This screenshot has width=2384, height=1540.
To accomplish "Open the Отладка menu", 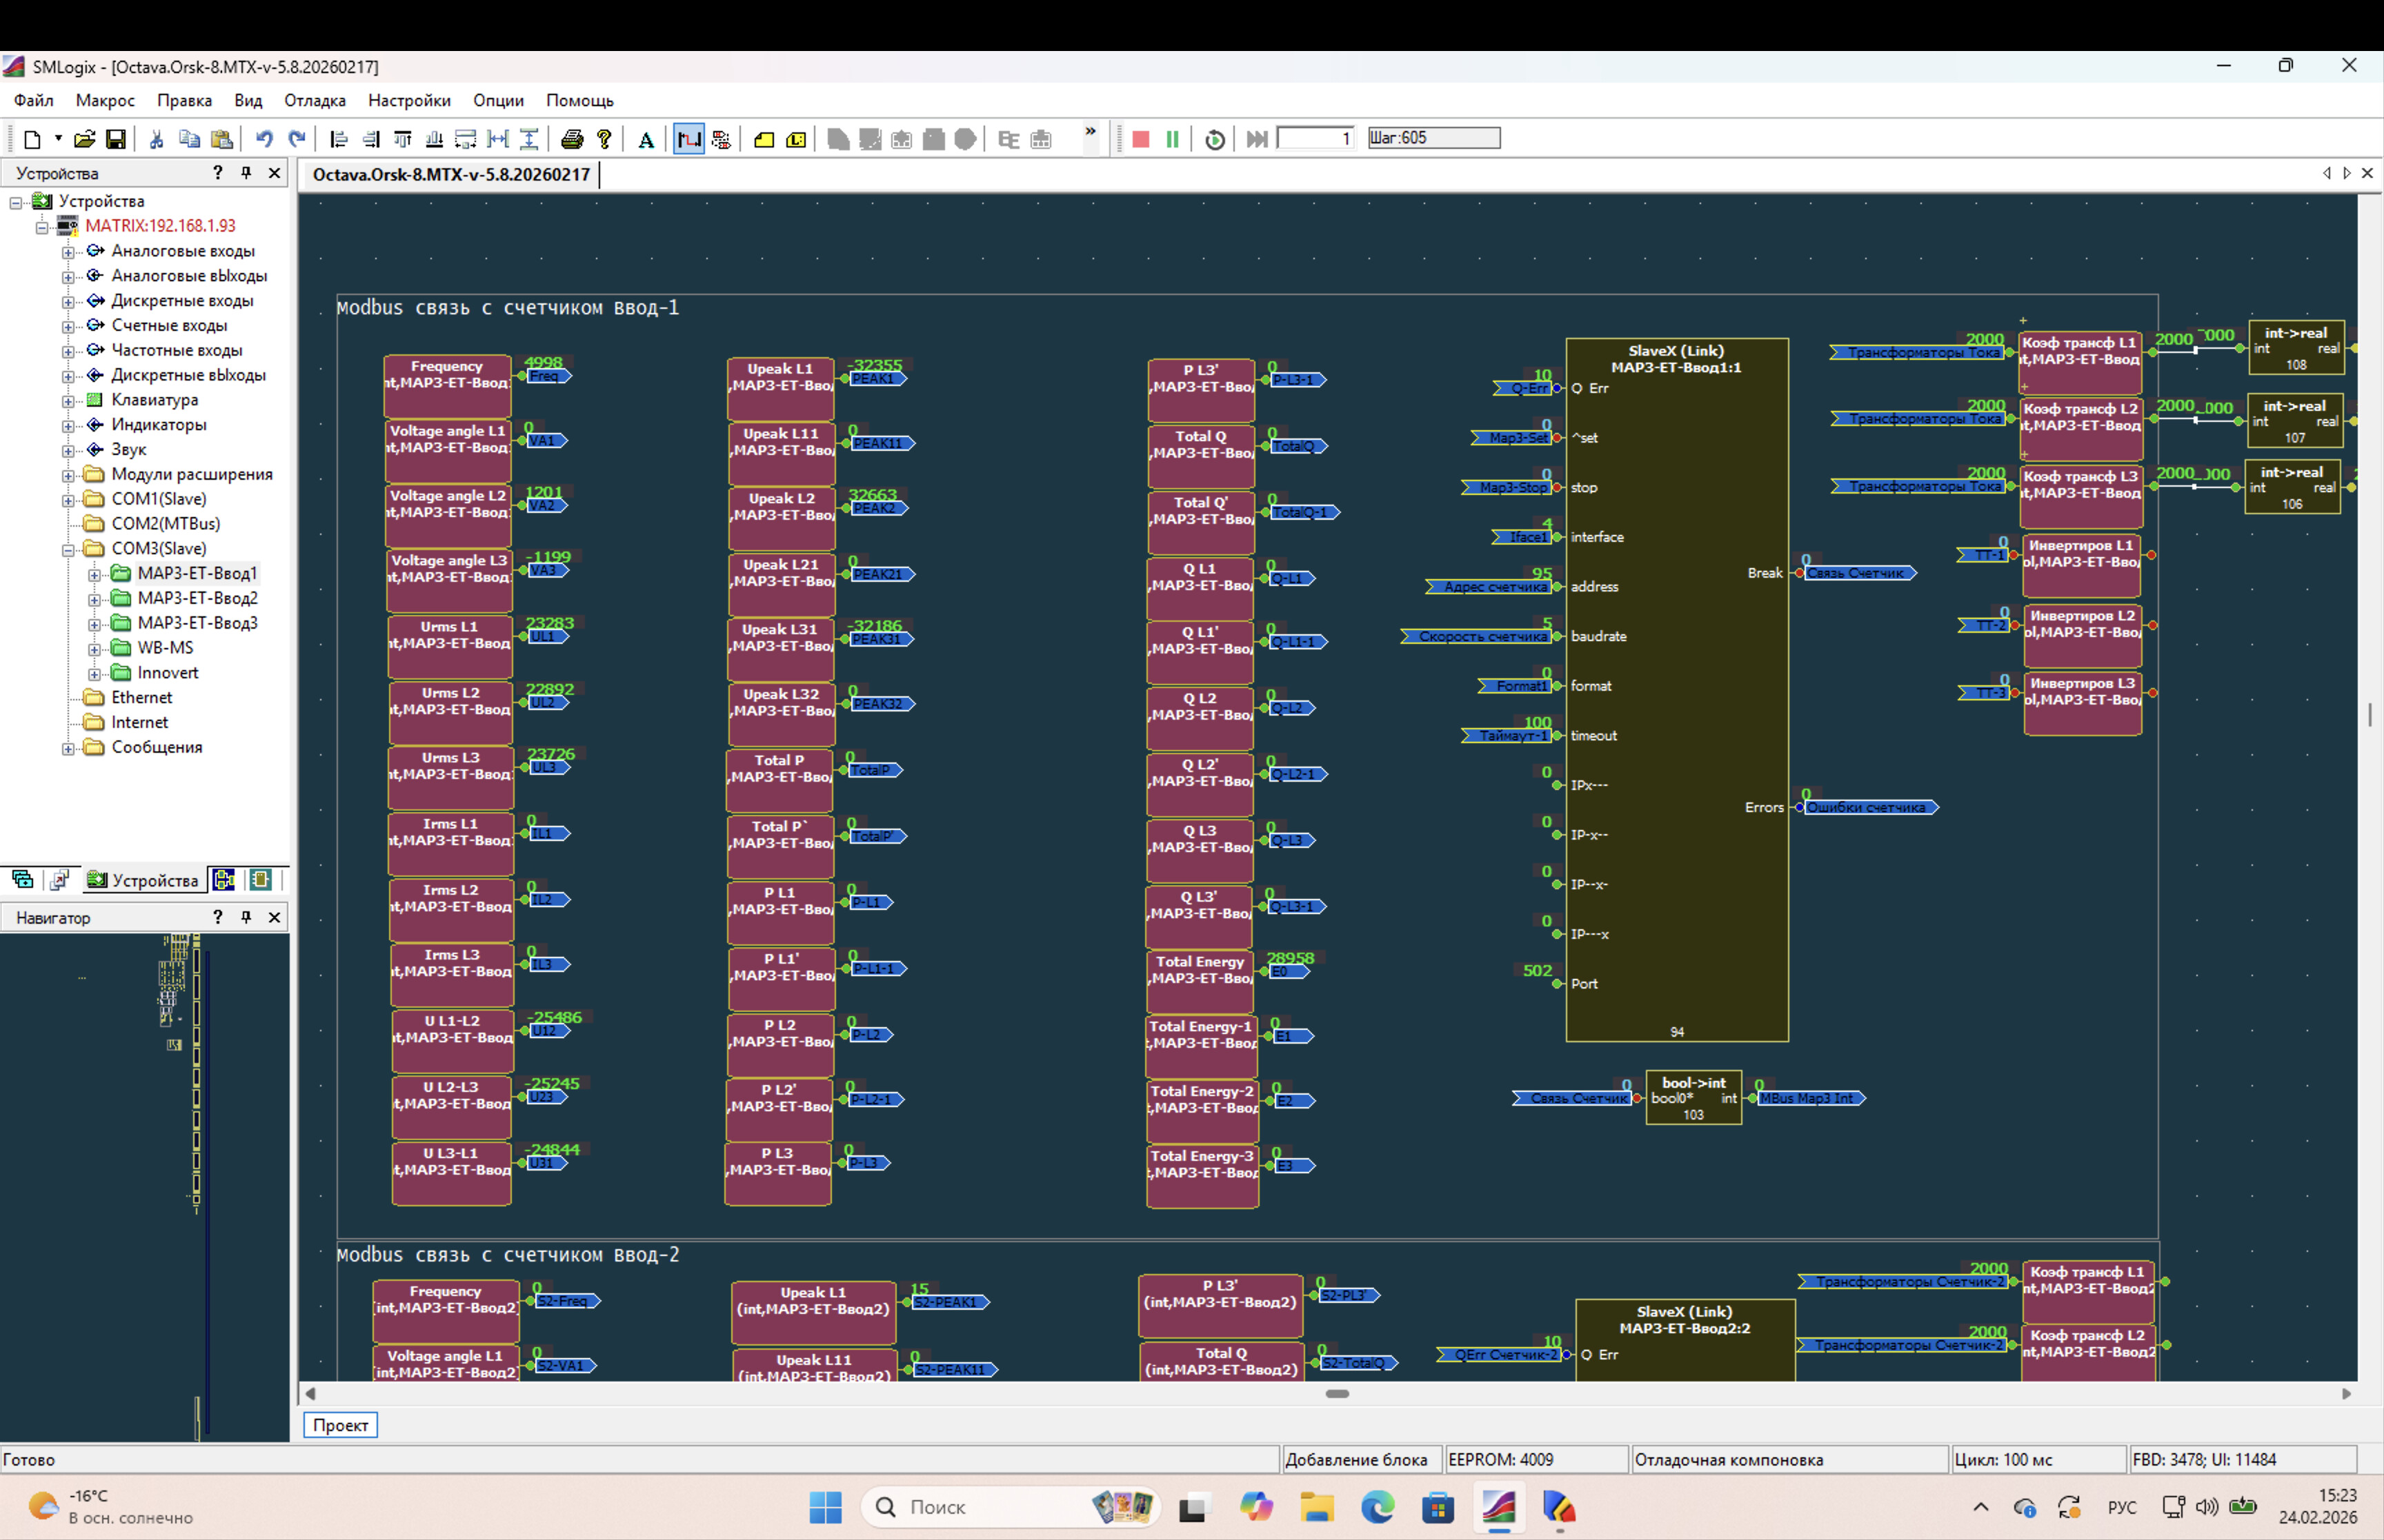I will (x=314, y=100).
